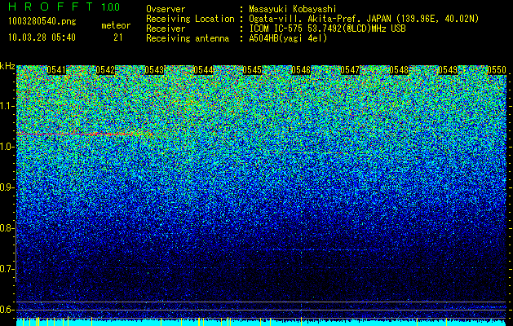This screenshot has height=326, width=513.
Task: Click the 0544 time marker
Action: [x=203, y=70]
